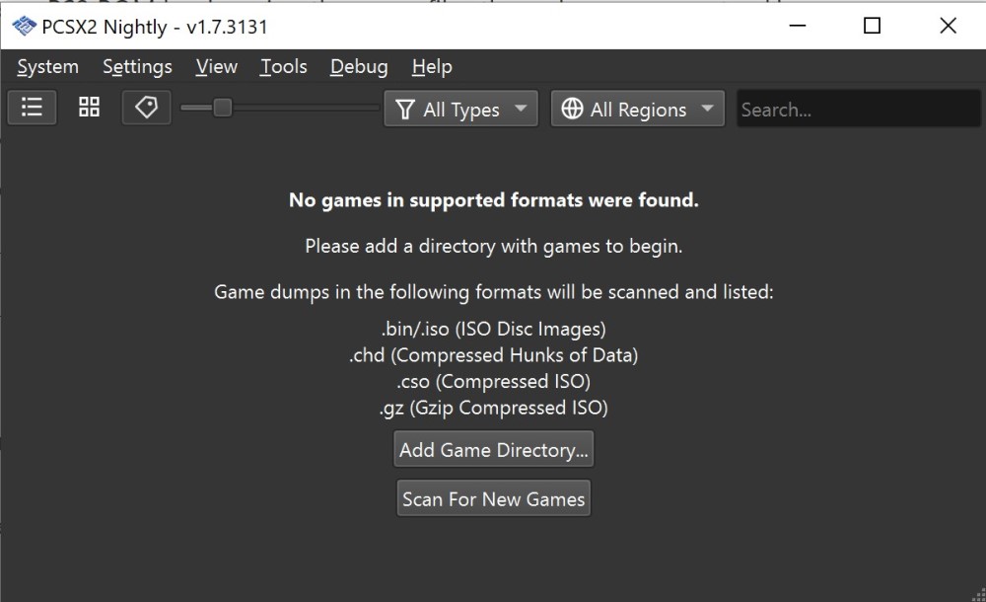Open the Debug menu
The image size is (986, 602).
(357, 67)
